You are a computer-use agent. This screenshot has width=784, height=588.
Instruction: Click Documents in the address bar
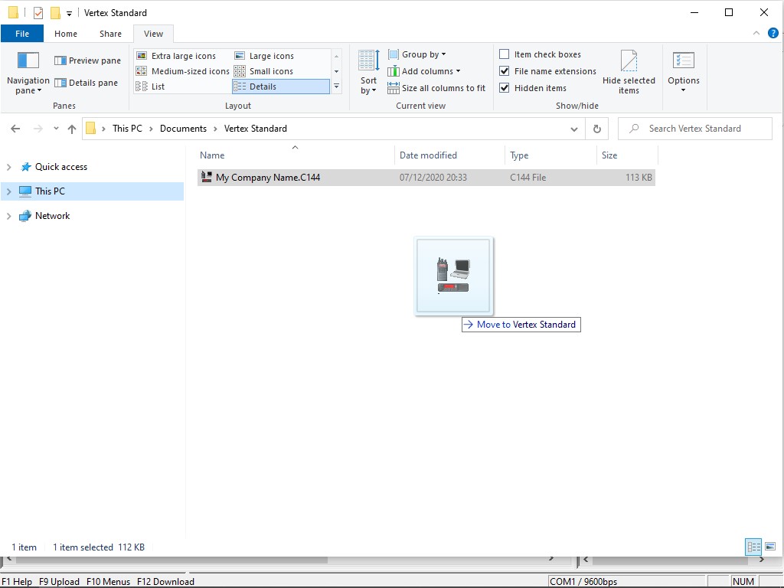(183, 129)
